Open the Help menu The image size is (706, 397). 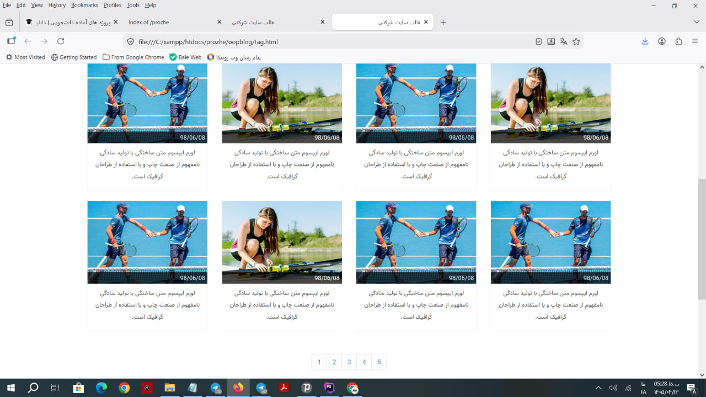pyautogui.click(x=151, y=5)
